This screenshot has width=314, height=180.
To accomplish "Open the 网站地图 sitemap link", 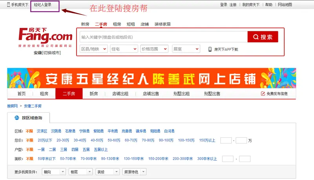I will [285, 5].
